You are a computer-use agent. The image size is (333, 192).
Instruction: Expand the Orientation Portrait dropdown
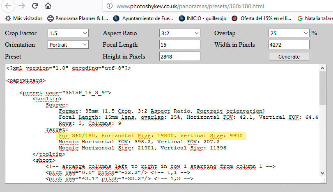click(x=68, y=45)
